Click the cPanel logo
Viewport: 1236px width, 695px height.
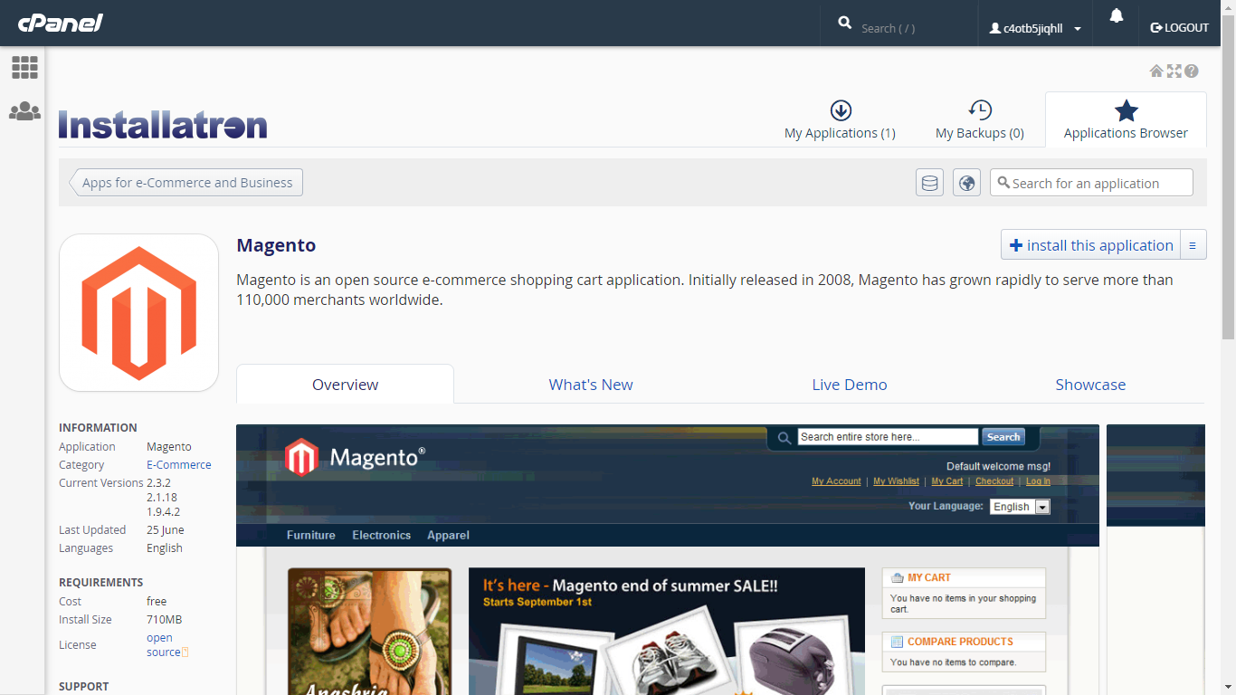pyautogui.click(x=61, y=23)
